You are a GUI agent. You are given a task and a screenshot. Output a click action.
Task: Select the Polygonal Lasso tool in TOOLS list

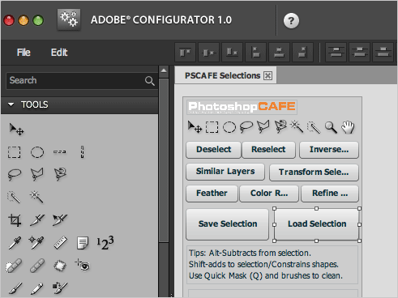tap(37, 174)
